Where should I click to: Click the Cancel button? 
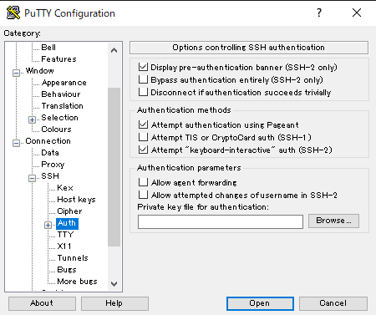pyautogui.click(x=333, y=303)
